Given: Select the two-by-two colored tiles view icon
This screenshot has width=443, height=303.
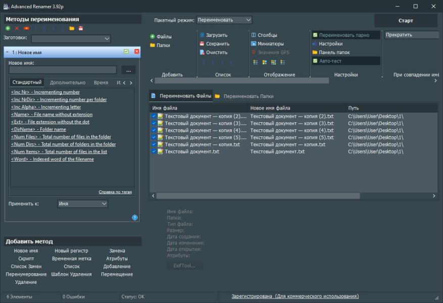Looking at the screenshot, I should click(265, 62).
